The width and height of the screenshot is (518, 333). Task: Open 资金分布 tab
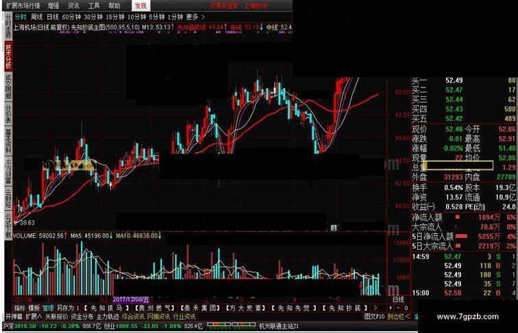pyautogui.click(x=82, y=317)
